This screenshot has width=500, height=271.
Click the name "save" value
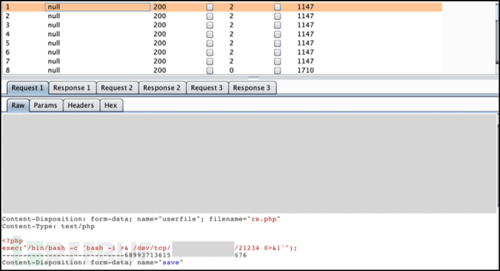(x=170, y=262)
